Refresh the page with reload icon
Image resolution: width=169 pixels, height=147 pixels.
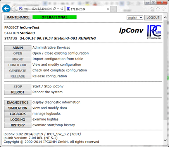click(62, 9)
